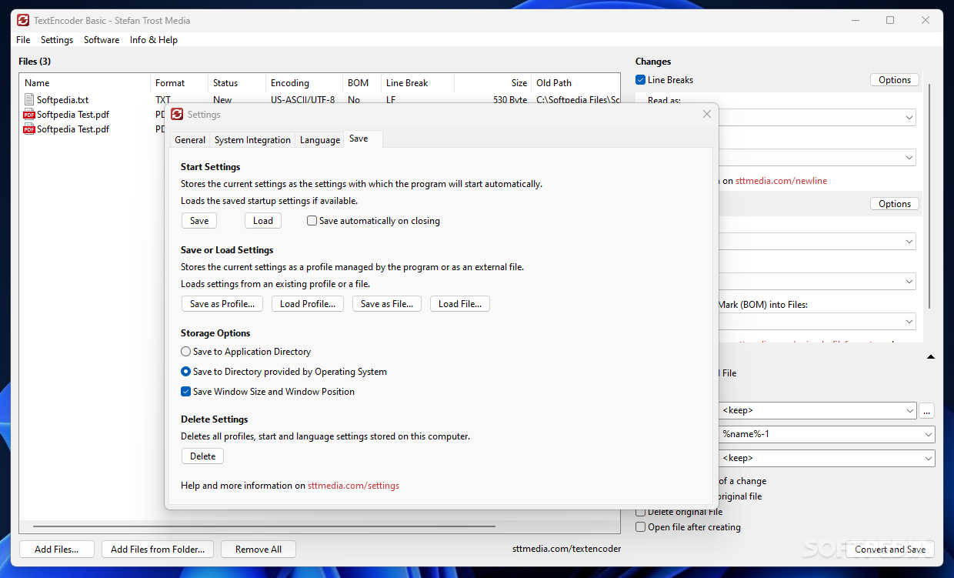Click Add Files... button
The image size is (954, 578).
coord(56,550)
